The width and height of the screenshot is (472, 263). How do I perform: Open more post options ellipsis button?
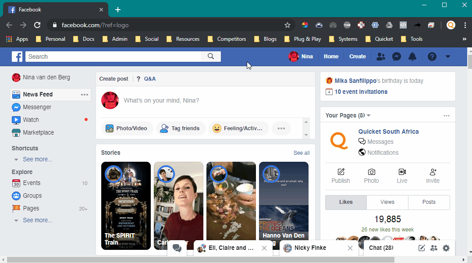point(281,128)
